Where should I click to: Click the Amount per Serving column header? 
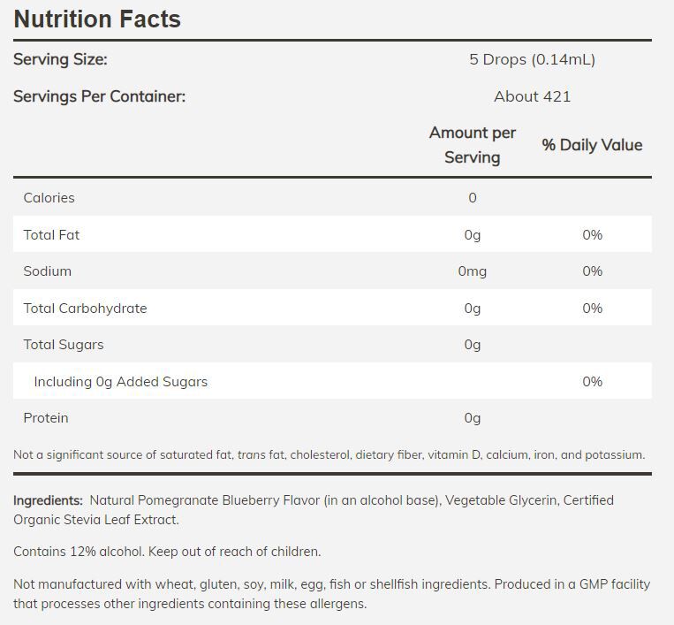coord(472,145)
